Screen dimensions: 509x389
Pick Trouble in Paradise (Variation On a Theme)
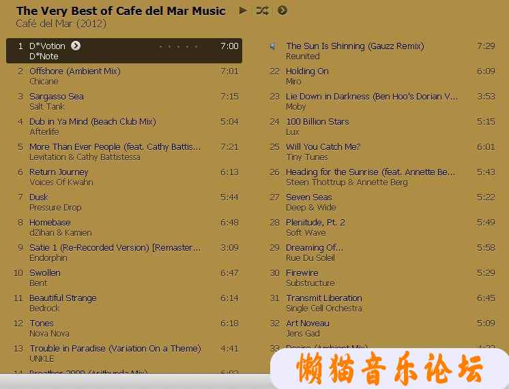(124, 354)
